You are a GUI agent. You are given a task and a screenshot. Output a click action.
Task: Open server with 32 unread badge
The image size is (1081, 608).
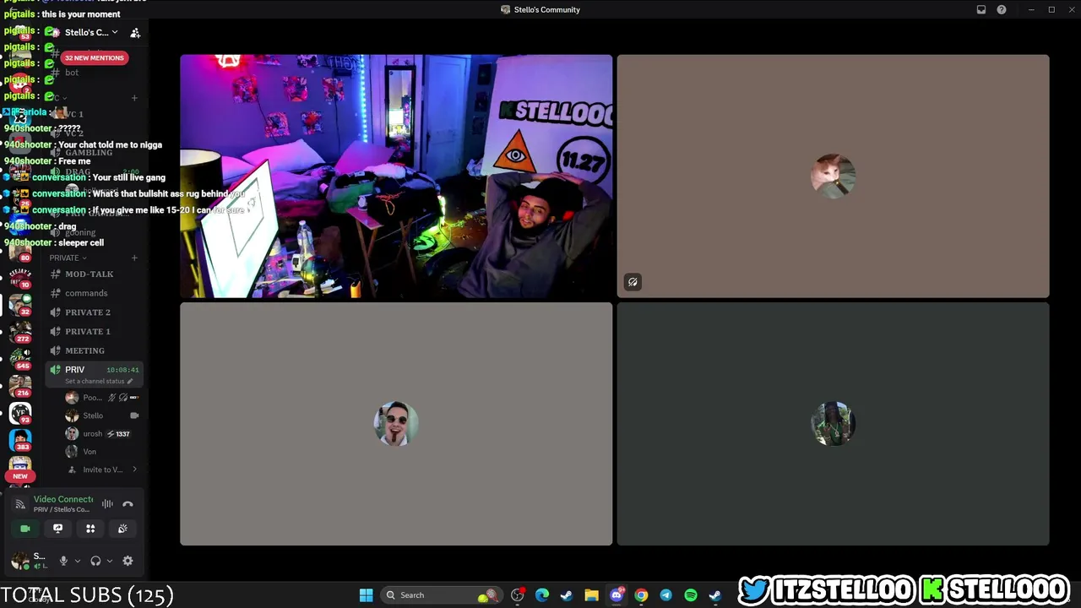click(x=20, y=304)
